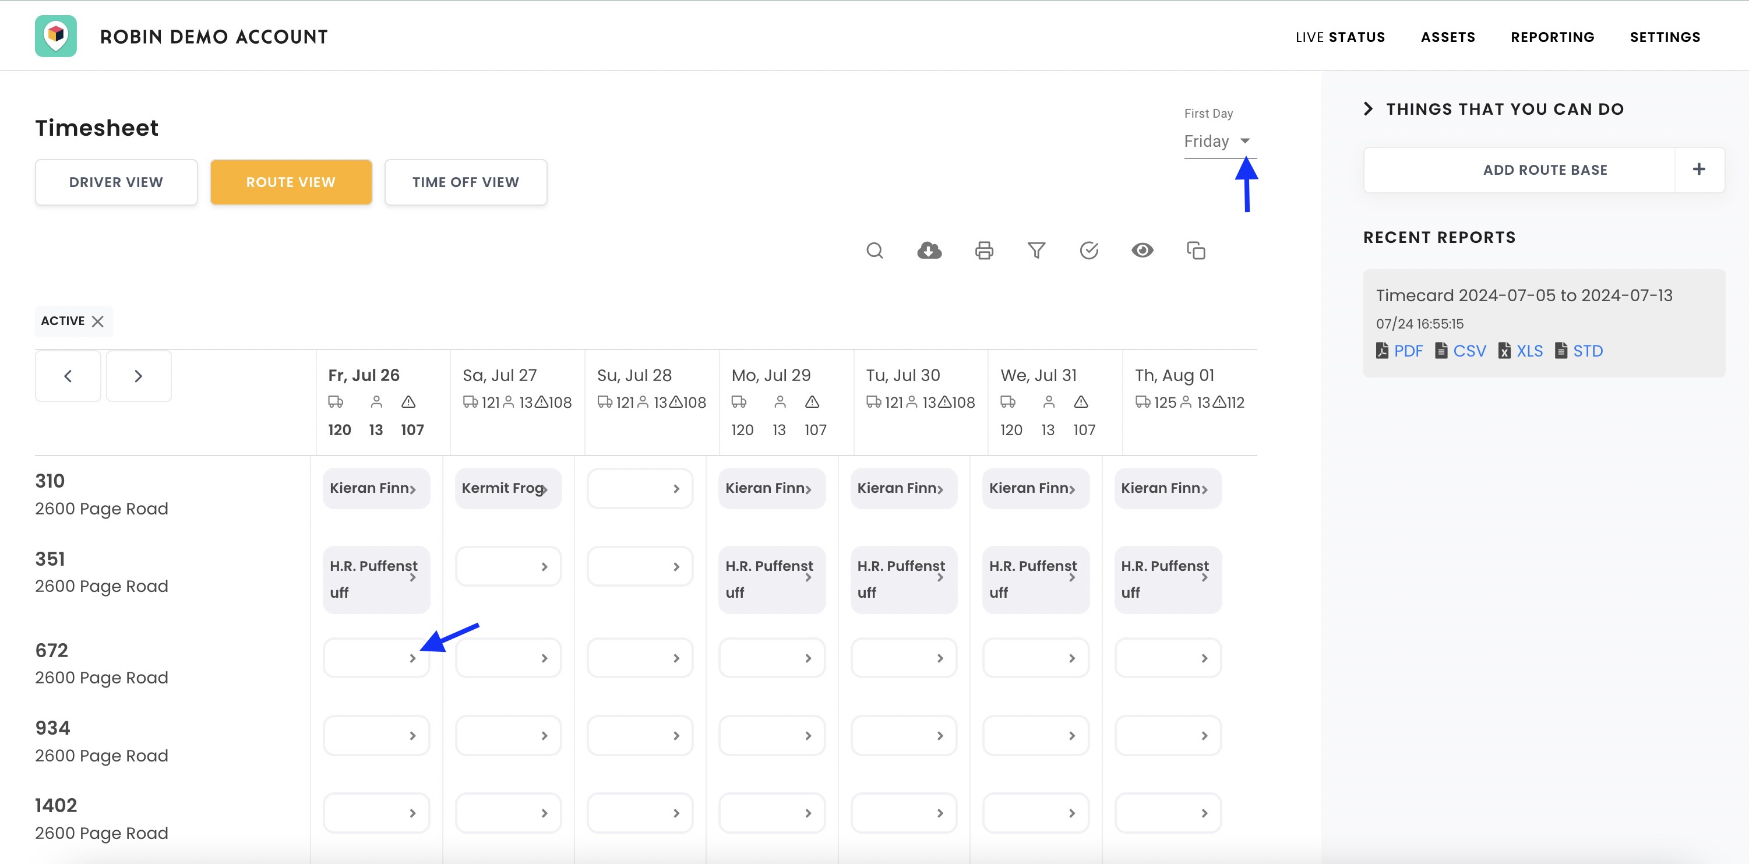
Task: Click the printer icon
Action: point(984,251)
